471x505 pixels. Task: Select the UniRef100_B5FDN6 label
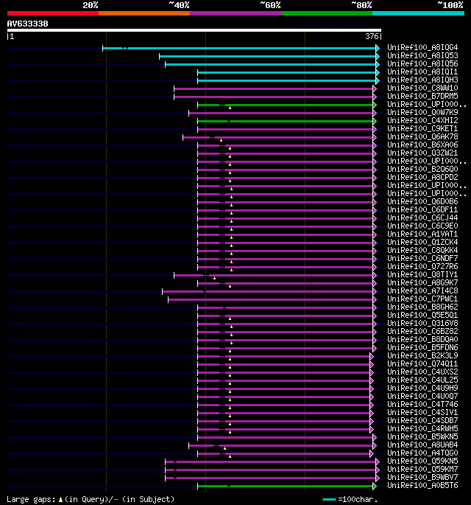pyautogui.click(x=422, y=347)
